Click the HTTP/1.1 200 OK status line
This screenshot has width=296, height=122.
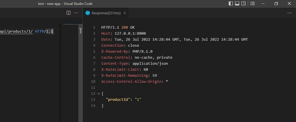tap(118, 27)
